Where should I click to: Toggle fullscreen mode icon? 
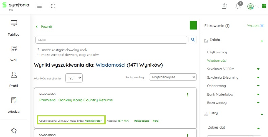pyautogui.click(x=53, y=6)
